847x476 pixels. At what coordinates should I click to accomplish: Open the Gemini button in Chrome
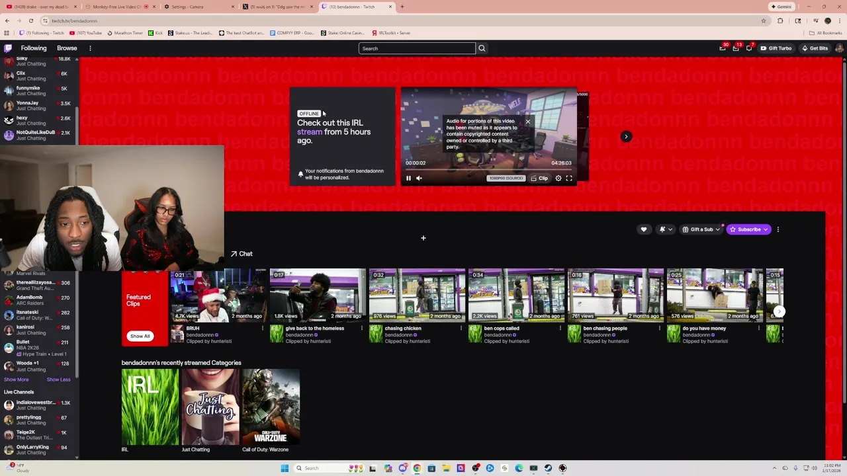pos(781,7)
